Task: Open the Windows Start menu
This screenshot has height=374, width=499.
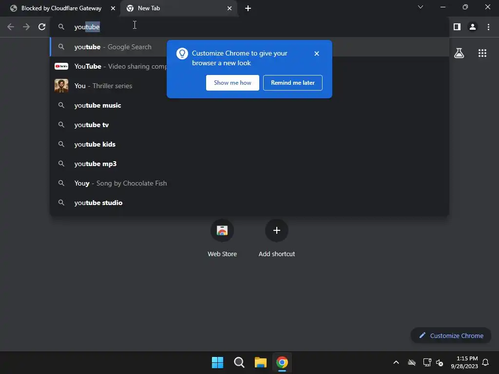Action: click(218, 362)
